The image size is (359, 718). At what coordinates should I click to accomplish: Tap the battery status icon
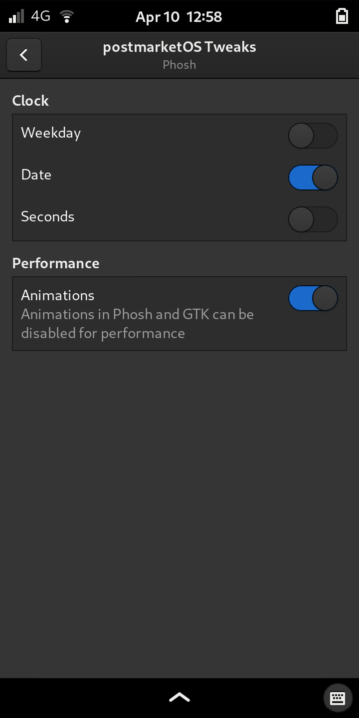pyautogui.click(x=342, y=15)
